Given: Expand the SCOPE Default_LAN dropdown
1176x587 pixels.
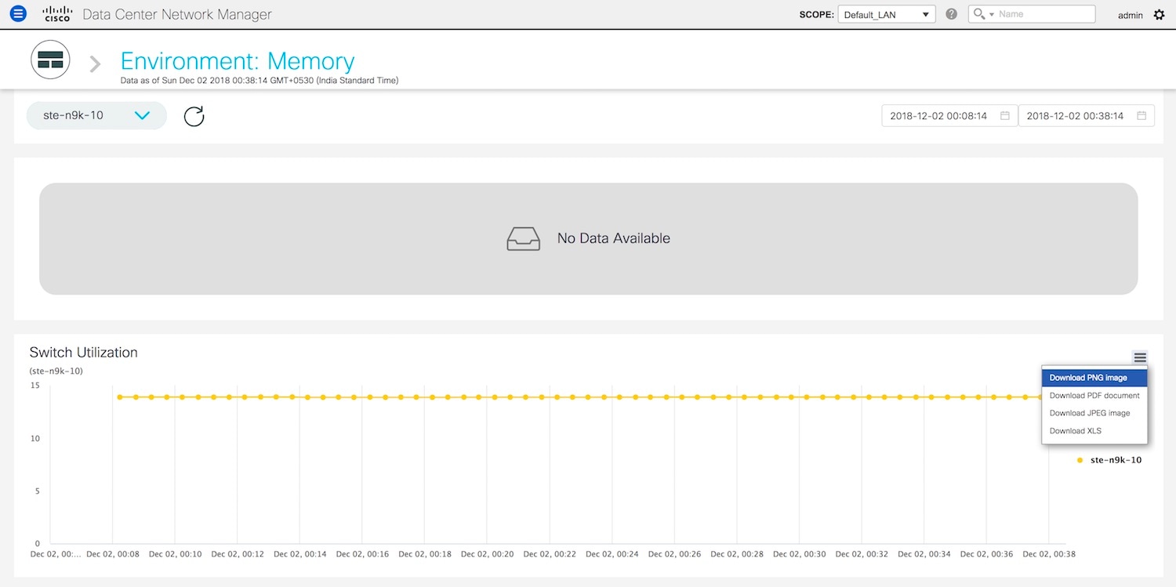Looking at the screenshot, I should point(887,14).
